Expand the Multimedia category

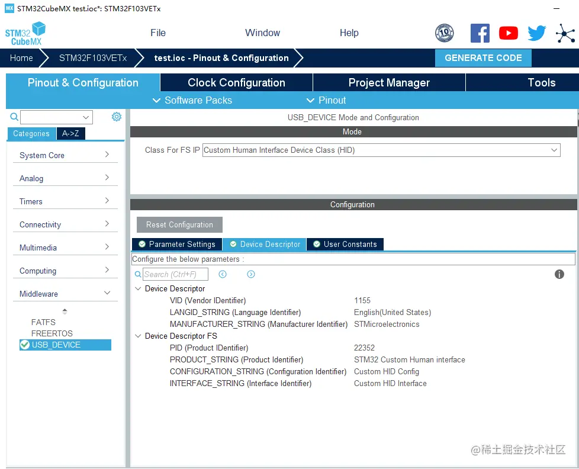pyautogui.click(x=65, y=248)
